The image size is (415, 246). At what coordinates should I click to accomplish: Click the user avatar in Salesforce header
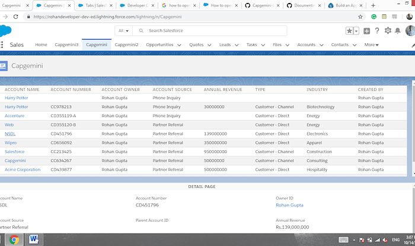tap(410, 31)
